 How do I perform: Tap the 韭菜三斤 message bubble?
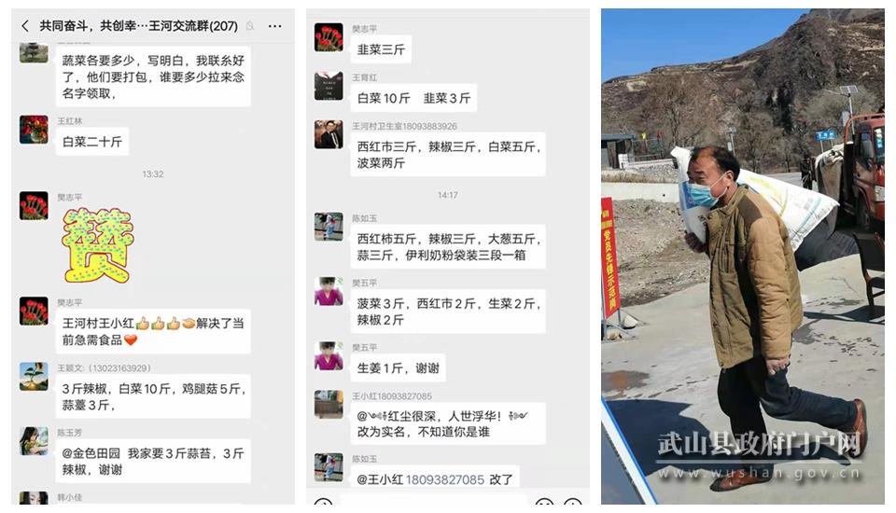(381, 49)
